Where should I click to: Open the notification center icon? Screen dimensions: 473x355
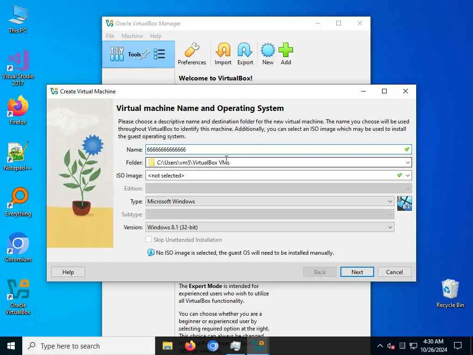pyautogui.click(x=458, y=346)
